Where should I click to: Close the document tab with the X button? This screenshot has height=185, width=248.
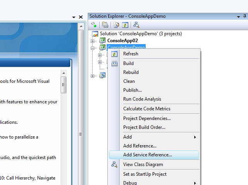point(81,17)
